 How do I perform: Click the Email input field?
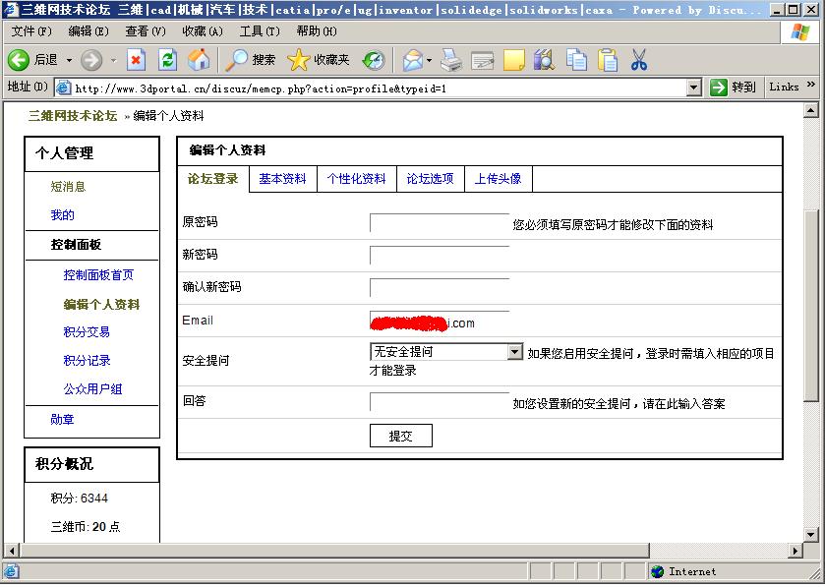[x=440, y=321]
